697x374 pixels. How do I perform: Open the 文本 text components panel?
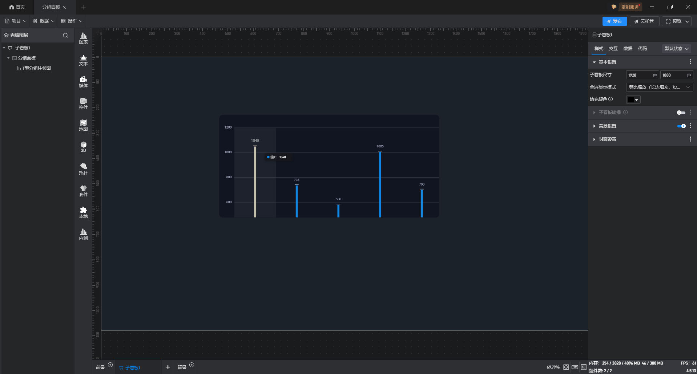tap(83, 60)
